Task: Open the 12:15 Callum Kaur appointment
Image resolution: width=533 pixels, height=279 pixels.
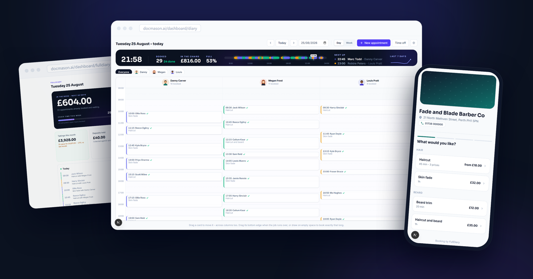Action: pyautogui.click(x=271, y=143)
